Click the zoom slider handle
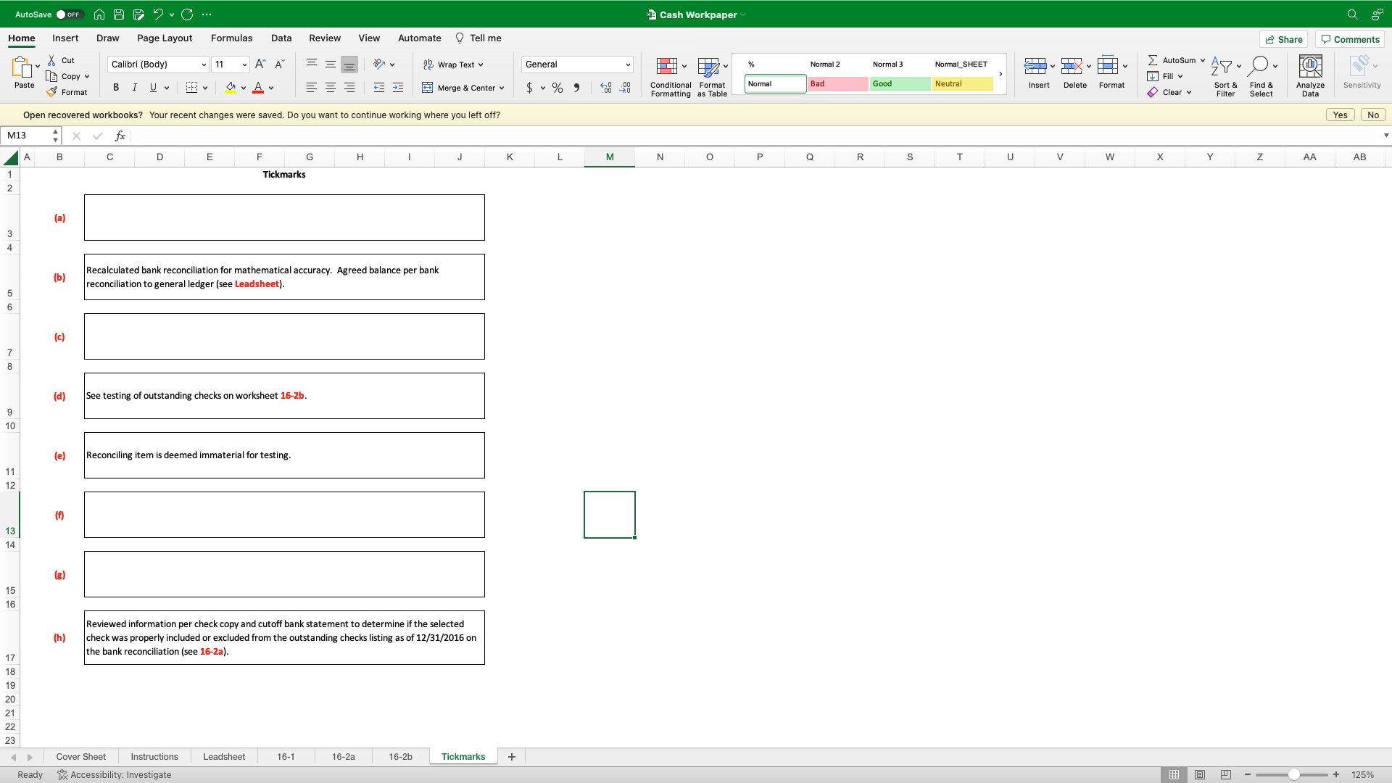The height and width of the screenshot is (783, 1392). click(1293, 775)
